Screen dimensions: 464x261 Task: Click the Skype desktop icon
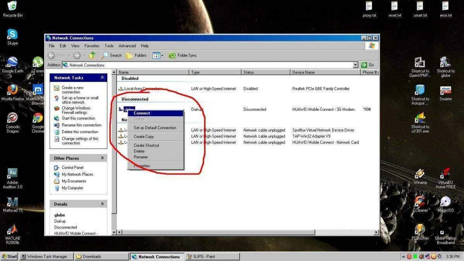(x=12, y=37)
